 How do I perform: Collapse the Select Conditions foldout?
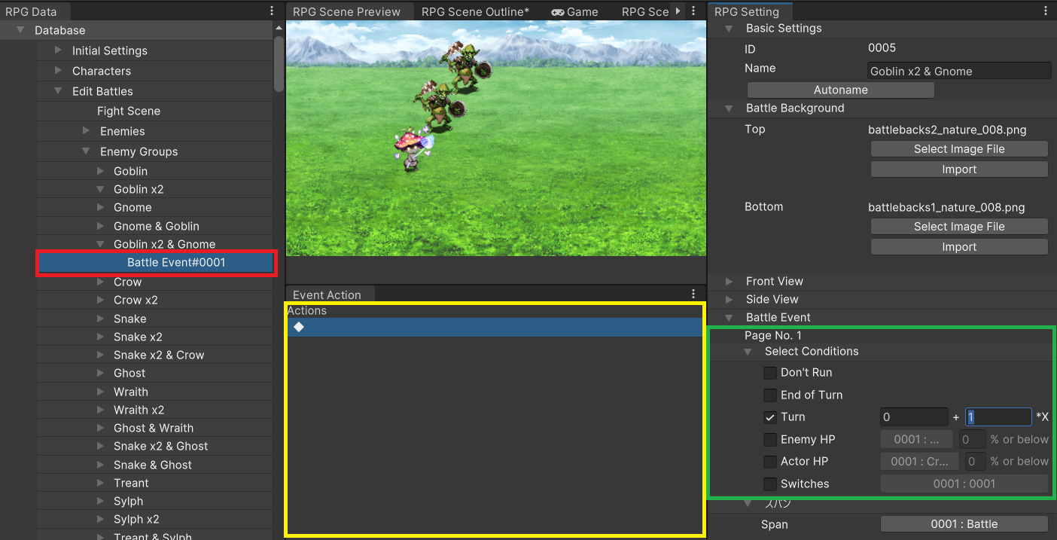pos(748,352)
